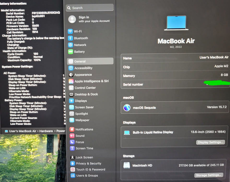The width and height of the screenshot is (230, 182).
Task: Select the Lock Screen label in sidebar
Action: click(x=85, y=157)
